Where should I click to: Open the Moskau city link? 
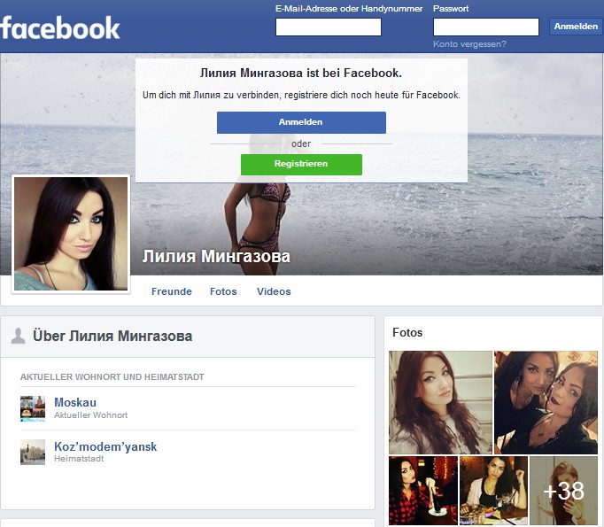coord(75,402)
